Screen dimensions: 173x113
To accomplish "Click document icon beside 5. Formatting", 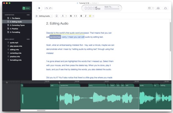I will point(8,32).
